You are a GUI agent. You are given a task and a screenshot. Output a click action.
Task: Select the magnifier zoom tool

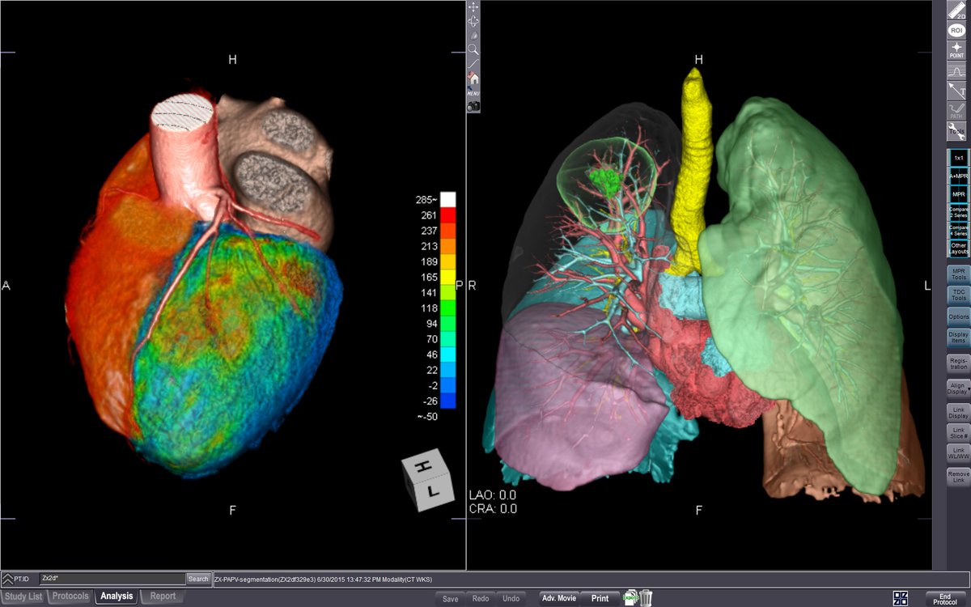(473, 49)
